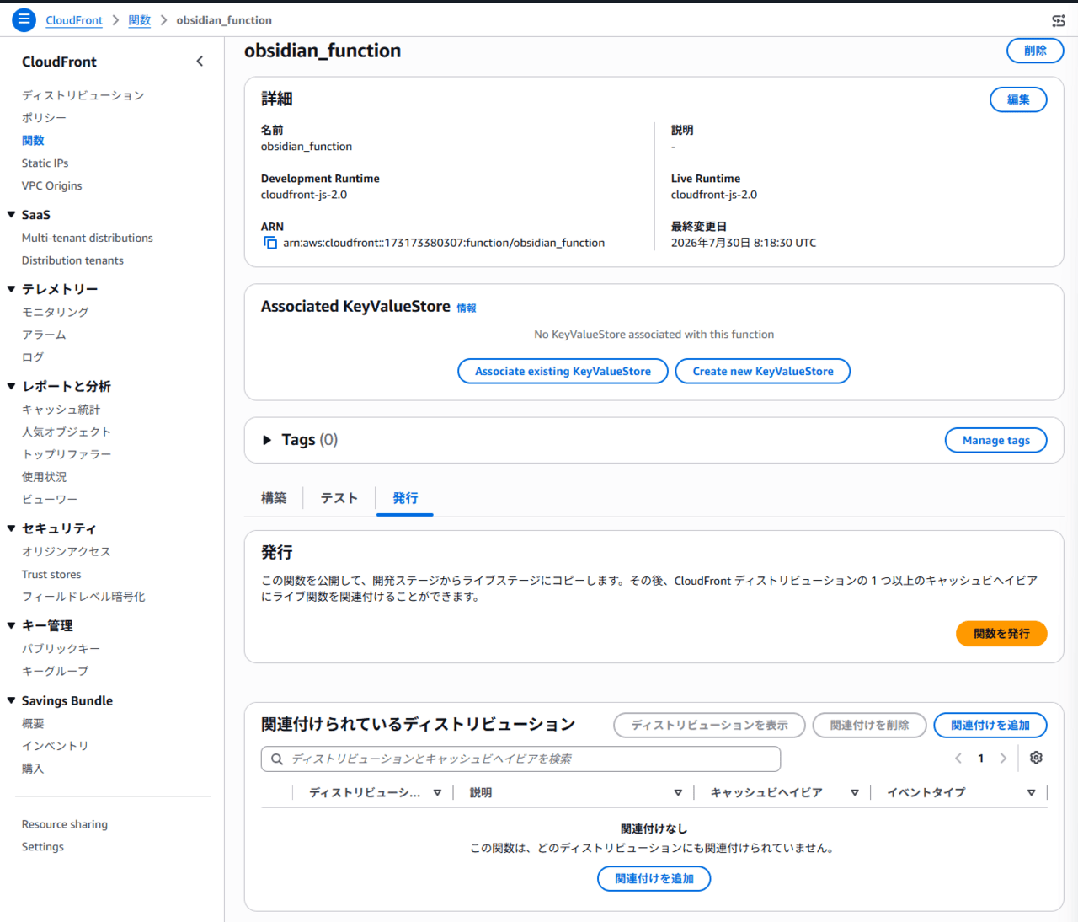1078x922 pixels.
Task: Focus the distribution search field
Action: (521, 759)
